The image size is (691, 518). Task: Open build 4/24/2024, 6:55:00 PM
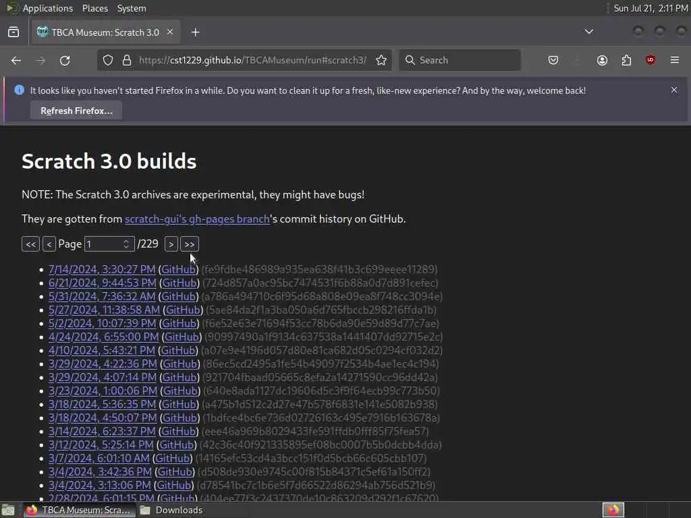[x=103, y=337]
